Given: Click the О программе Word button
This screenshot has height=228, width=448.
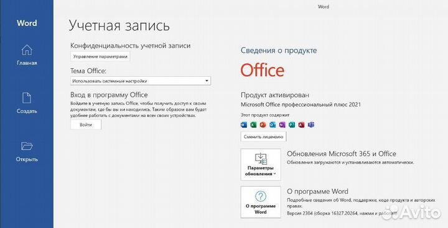Looking at the screenshot, I should tap(261, 202).
